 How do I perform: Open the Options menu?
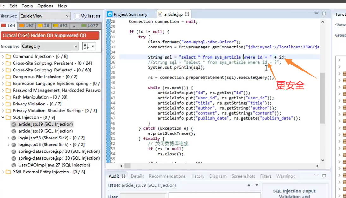pyautogui.click(x=45, y=6)
